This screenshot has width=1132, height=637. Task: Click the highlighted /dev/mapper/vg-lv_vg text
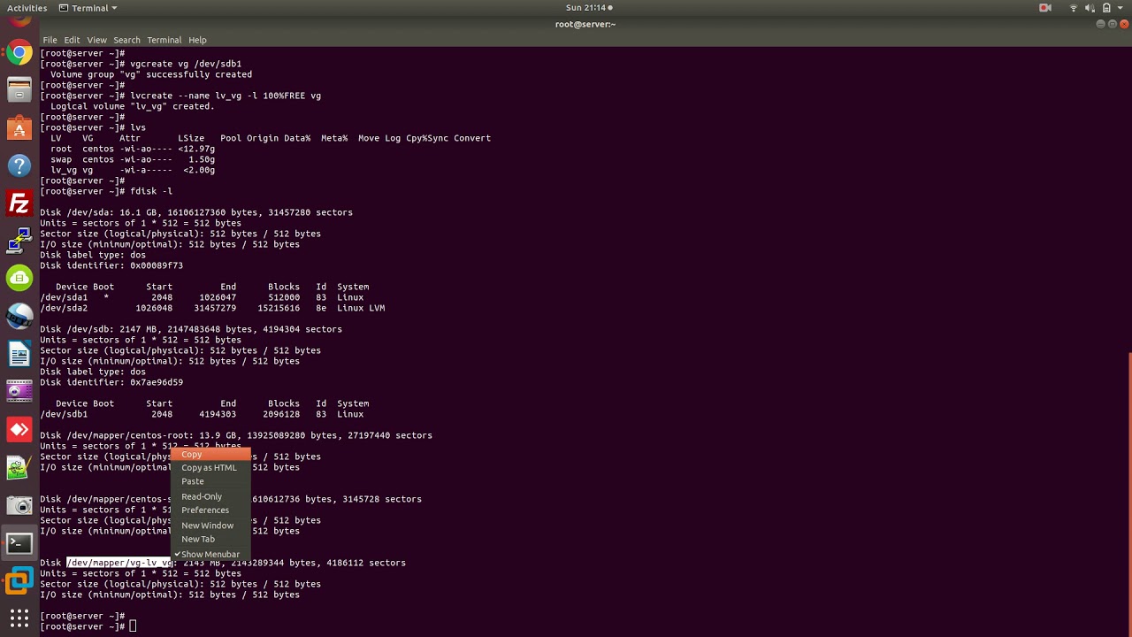pos(119,563)
